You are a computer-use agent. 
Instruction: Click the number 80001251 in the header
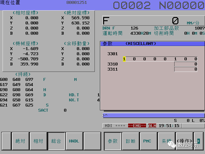click(x=77, y=3)
